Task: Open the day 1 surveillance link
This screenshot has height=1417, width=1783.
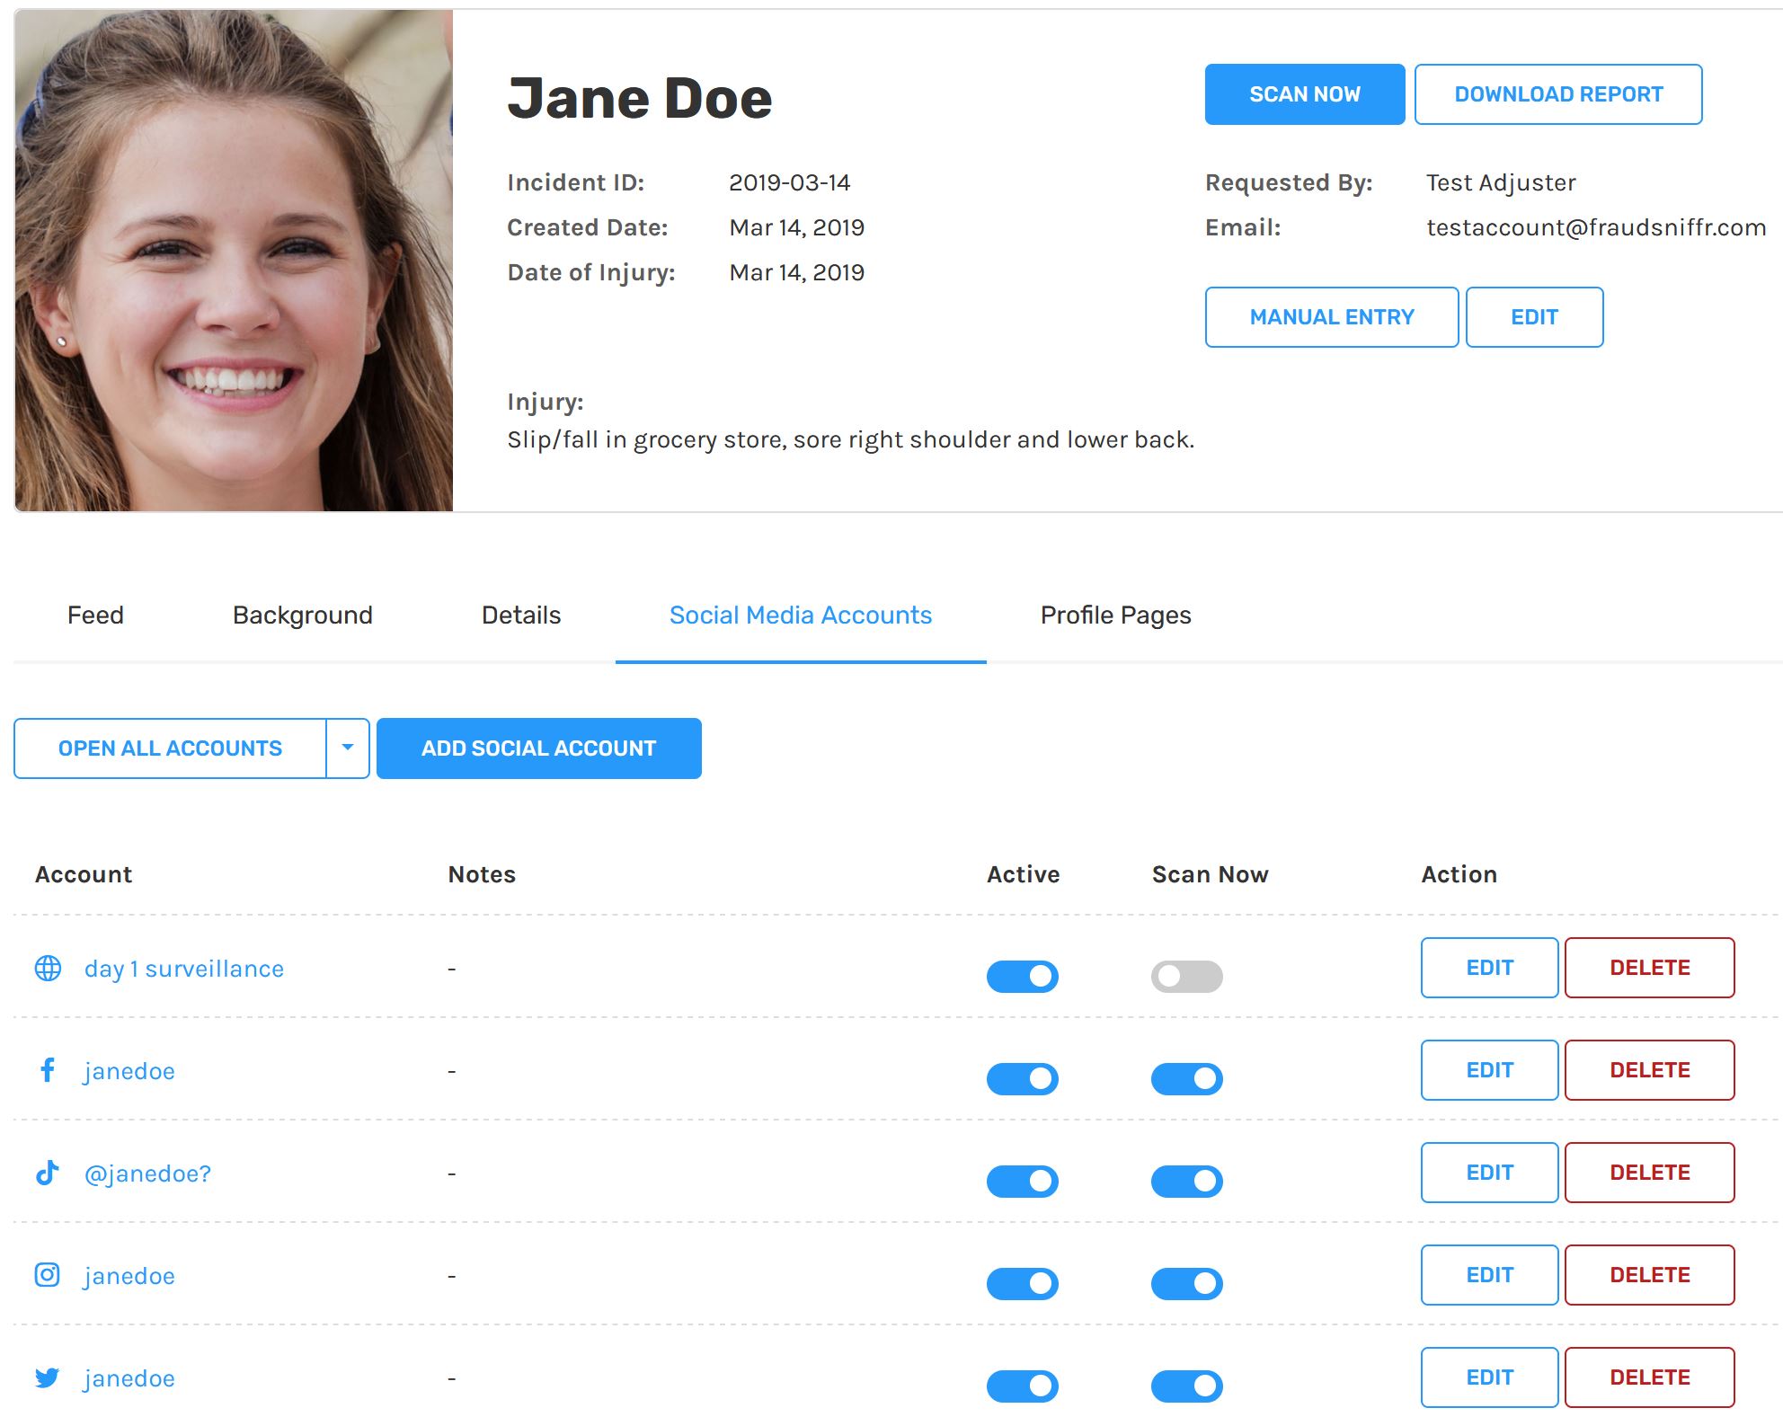Action: 184,969
